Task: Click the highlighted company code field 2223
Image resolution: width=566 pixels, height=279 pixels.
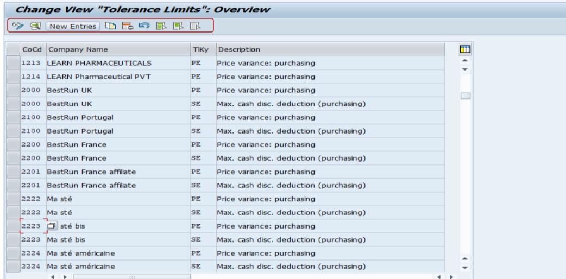Action: coord(33,226)
